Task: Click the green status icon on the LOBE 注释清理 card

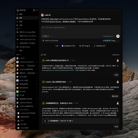Action: coord(43,60)
